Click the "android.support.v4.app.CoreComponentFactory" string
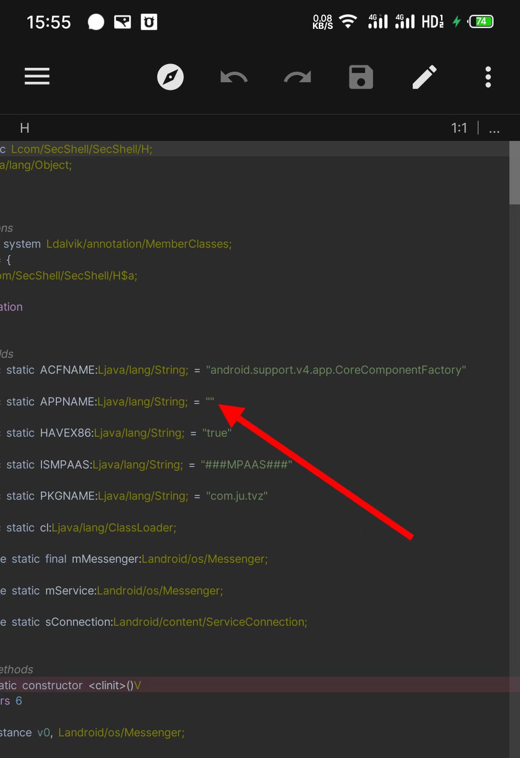The height and width of the screenshot is (758, 520). tap(336, 370)
